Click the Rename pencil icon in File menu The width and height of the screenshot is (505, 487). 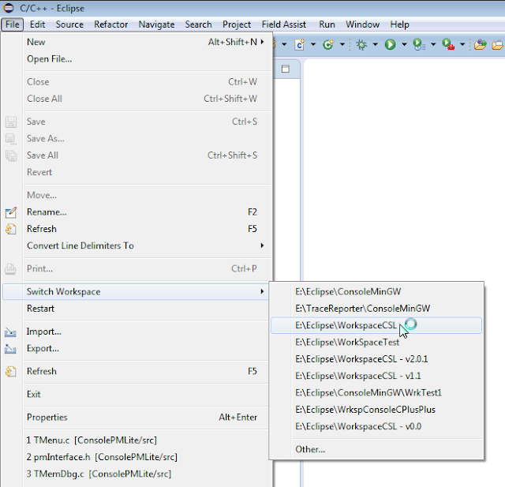click(10, 212)
